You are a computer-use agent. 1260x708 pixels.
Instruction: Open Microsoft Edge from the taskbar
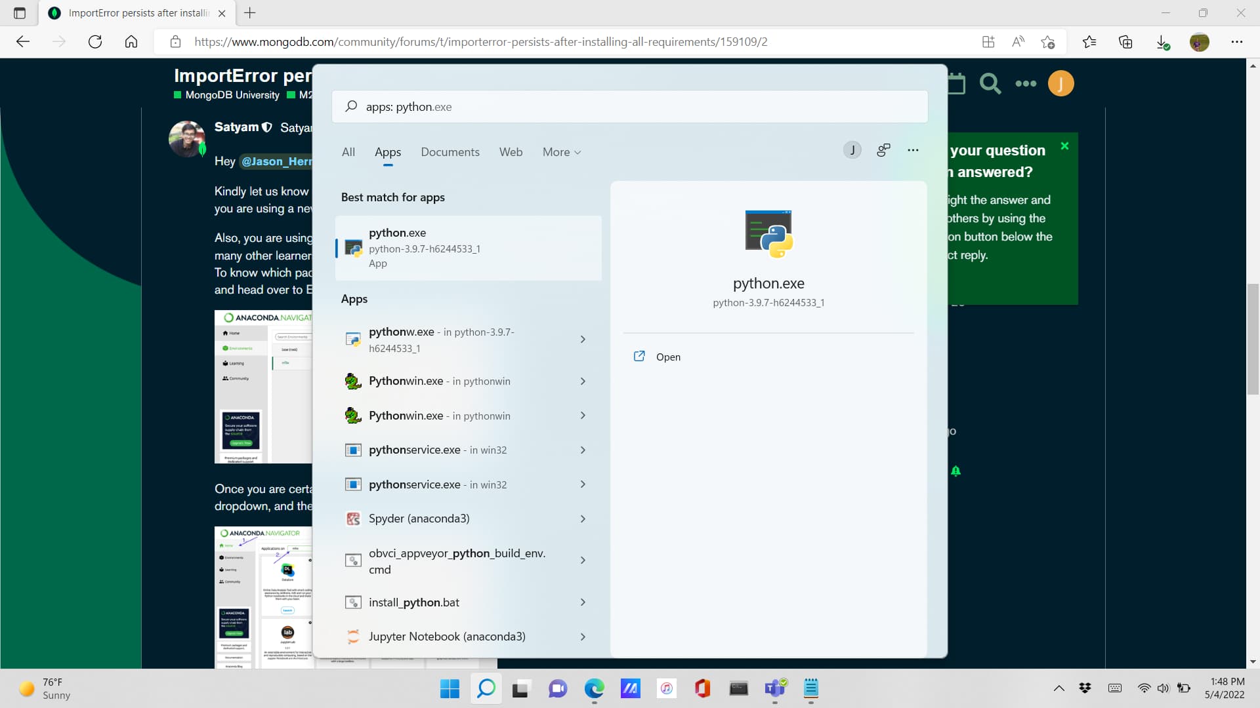(595, 688)
